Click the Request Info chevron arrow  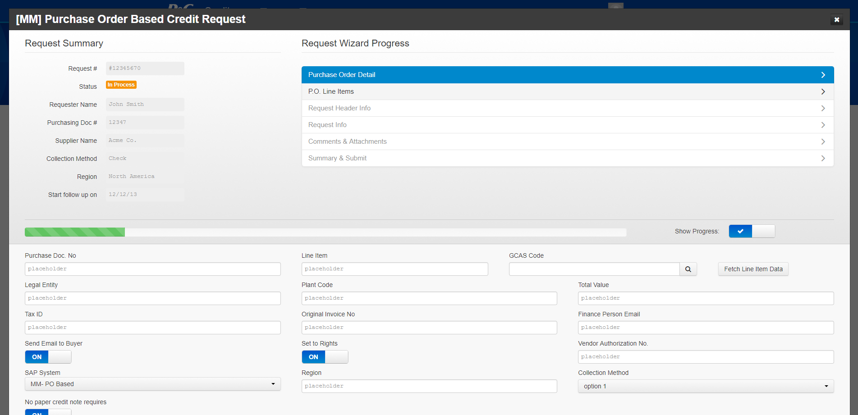(823, 125)
